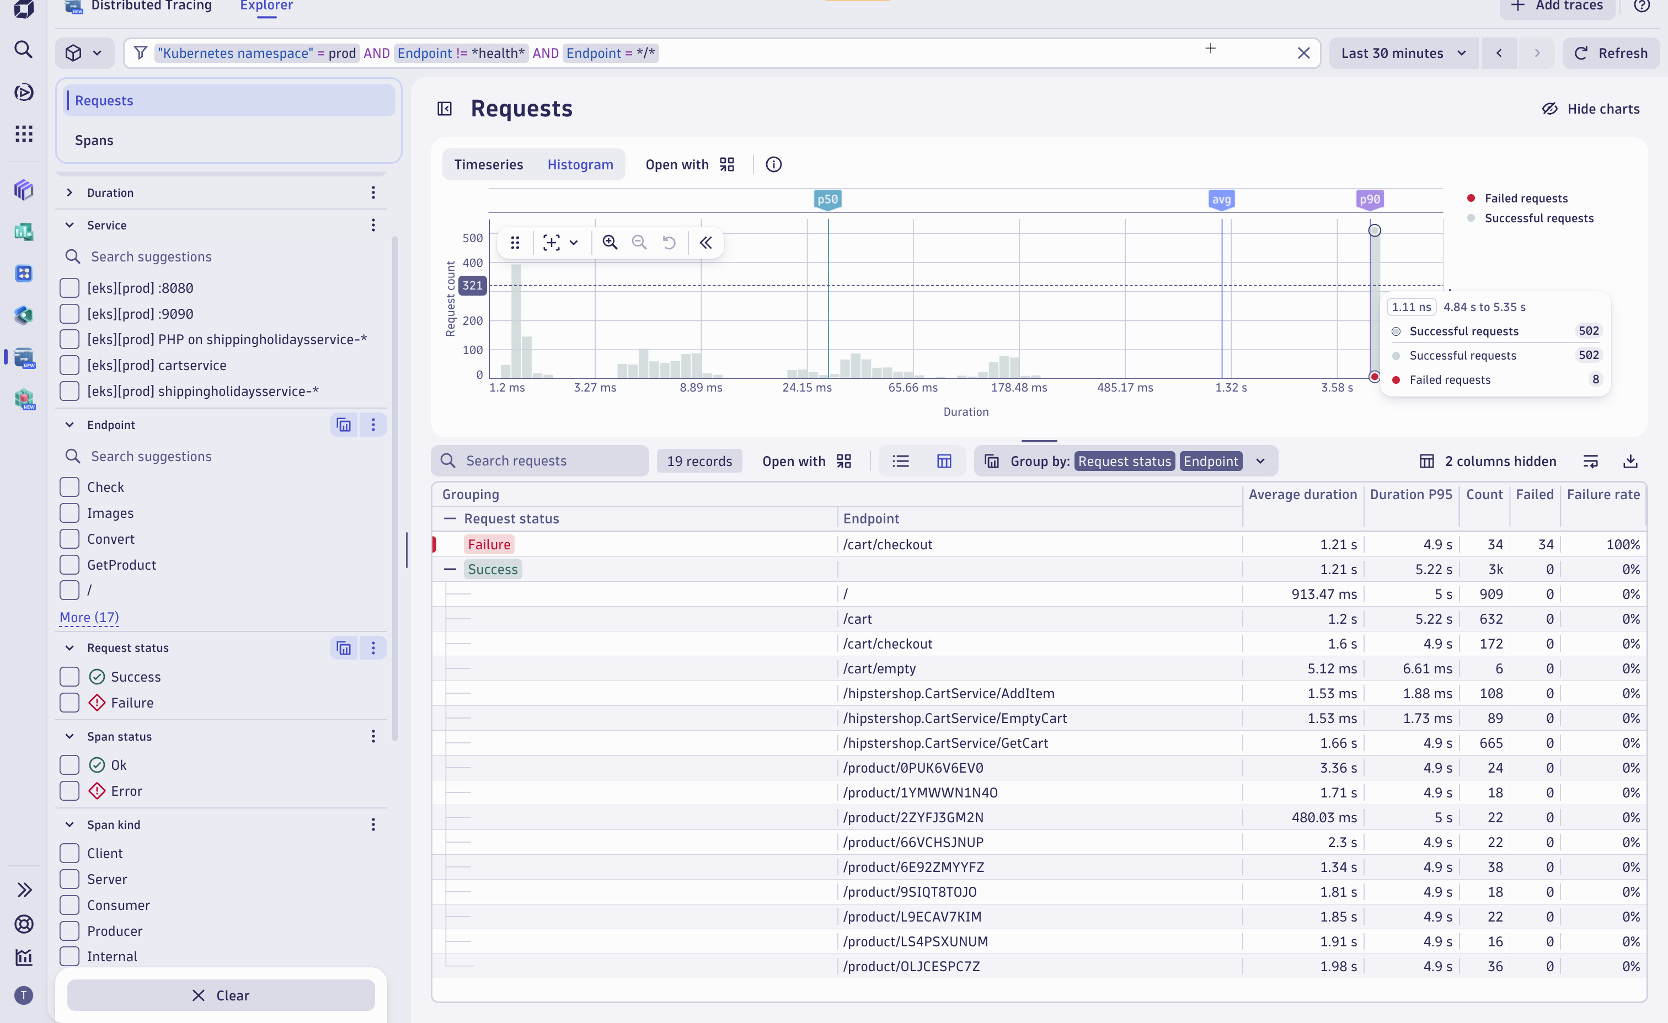Collapse the Service facet

(x=69, y=225)
